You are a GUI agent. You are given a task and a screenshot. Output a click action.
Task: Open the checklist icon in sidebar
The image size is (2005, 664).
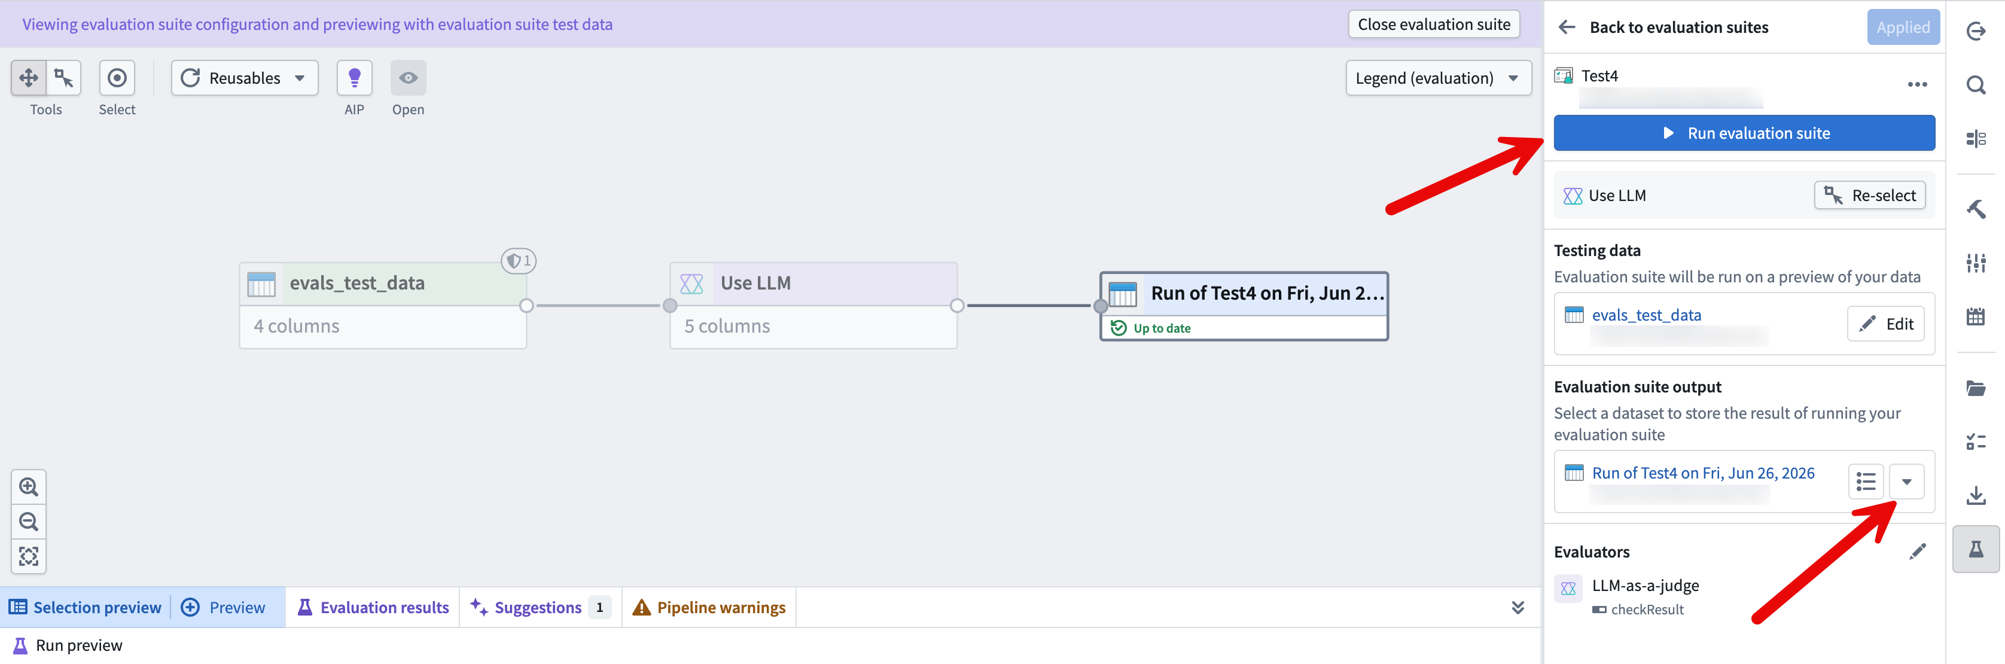coord(1976,441)
